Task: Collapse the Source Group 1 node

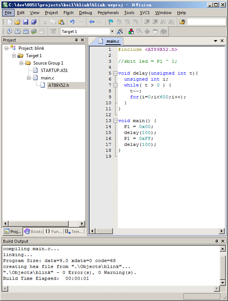Action: 21,63
